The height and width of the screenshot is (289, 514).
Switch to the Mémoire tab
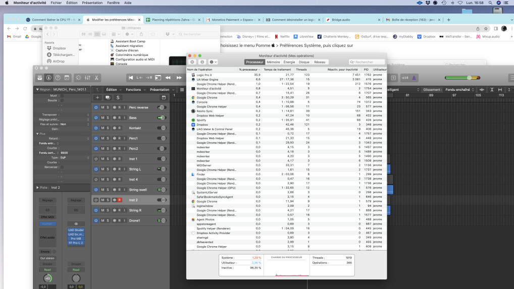pyautogui.click(x=273, y=62)
